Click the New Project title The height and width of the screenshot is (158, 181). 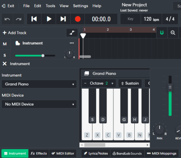coord(134,5)
